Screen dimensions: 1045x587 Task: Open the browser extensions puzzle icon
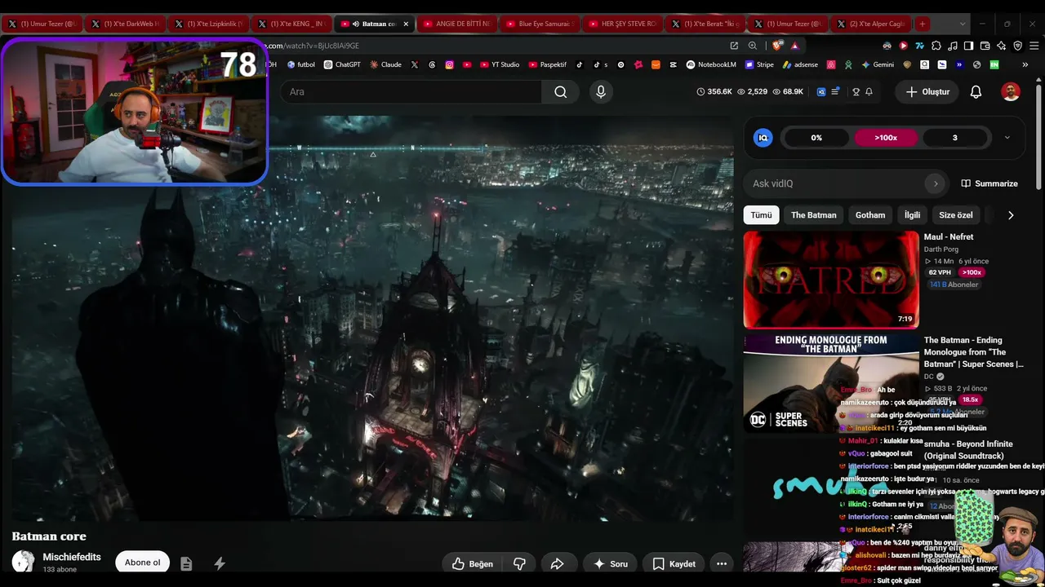pyautogui.click(x=936, y=46)
